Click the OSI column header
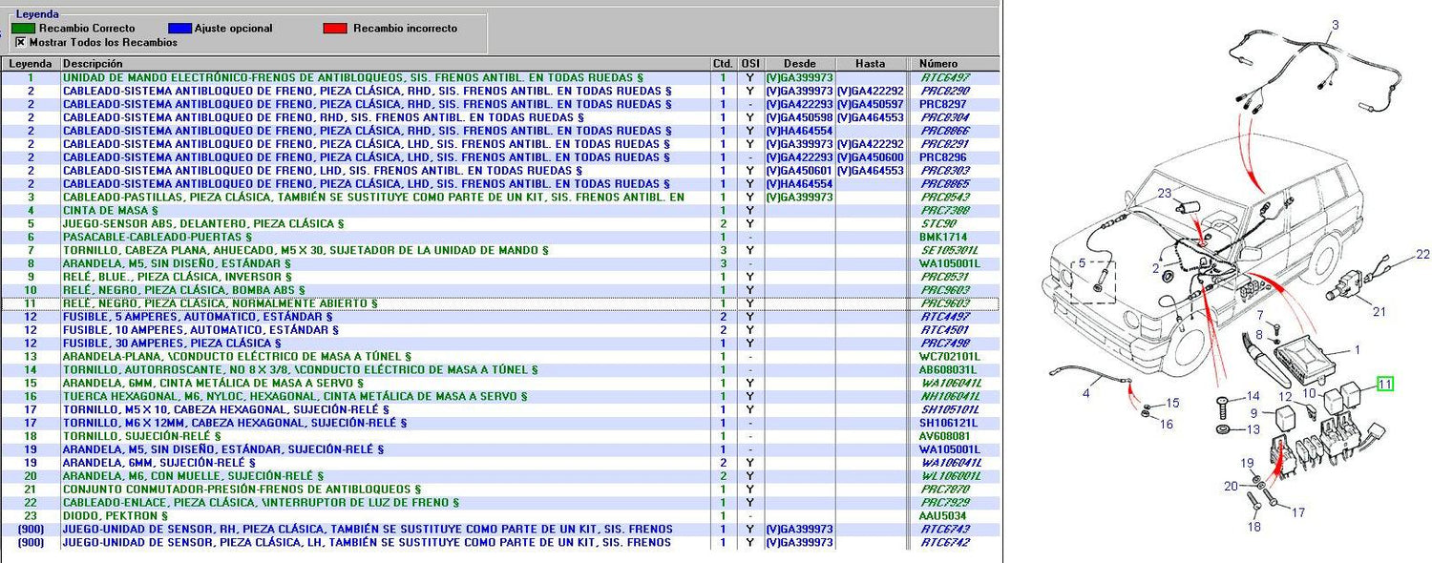 (750, 64)
